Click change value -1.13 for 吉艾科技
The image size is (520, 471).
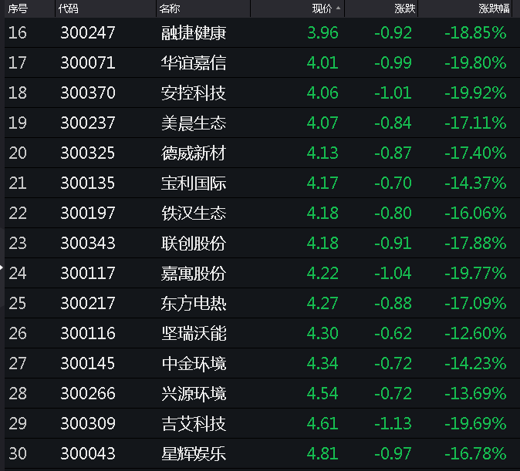click(393, 423)
